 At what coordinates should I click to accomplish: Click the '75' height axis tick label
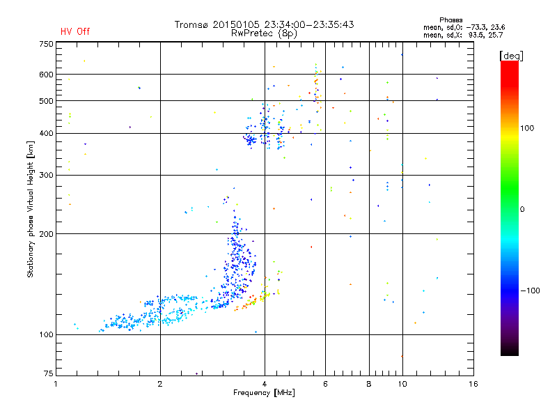coord(49,373)
